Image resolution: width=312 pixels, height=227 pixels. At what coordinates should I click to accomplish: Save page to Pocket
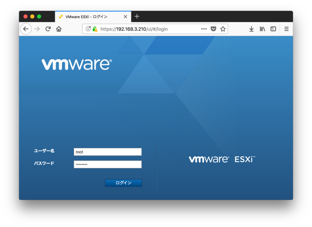(x=213, y=29)
